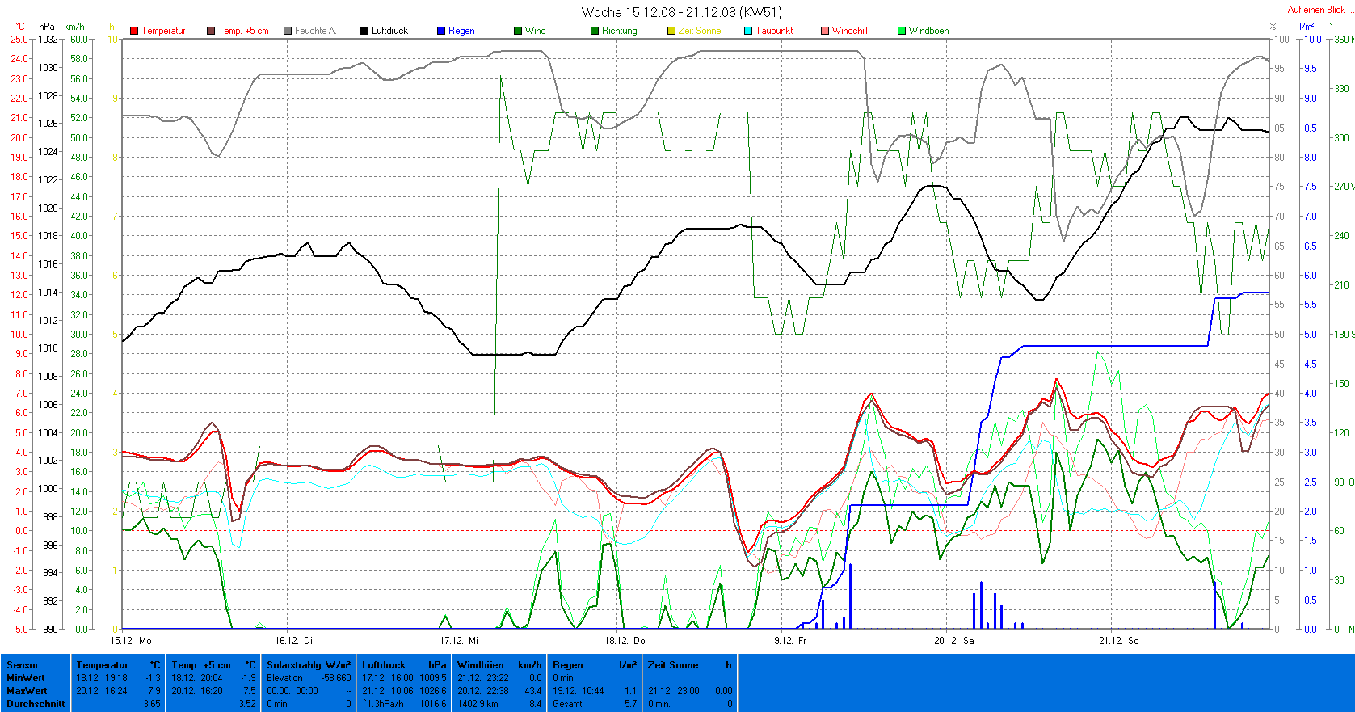Select the 20.12. Sa date label
Viewport: 1355px width, 712px height.
(953, 640)
